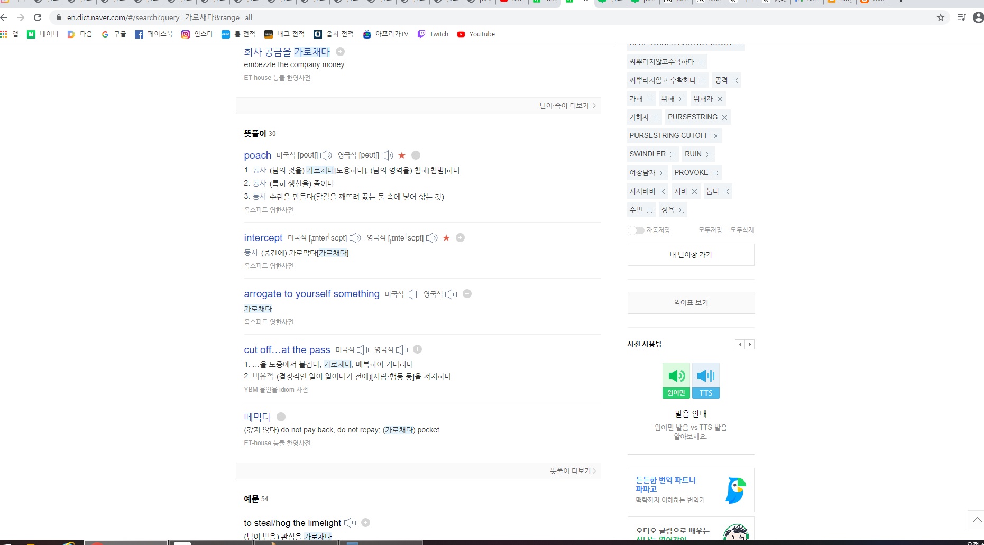
Task: Open 구글 bookmark
Action: (114, 34)
